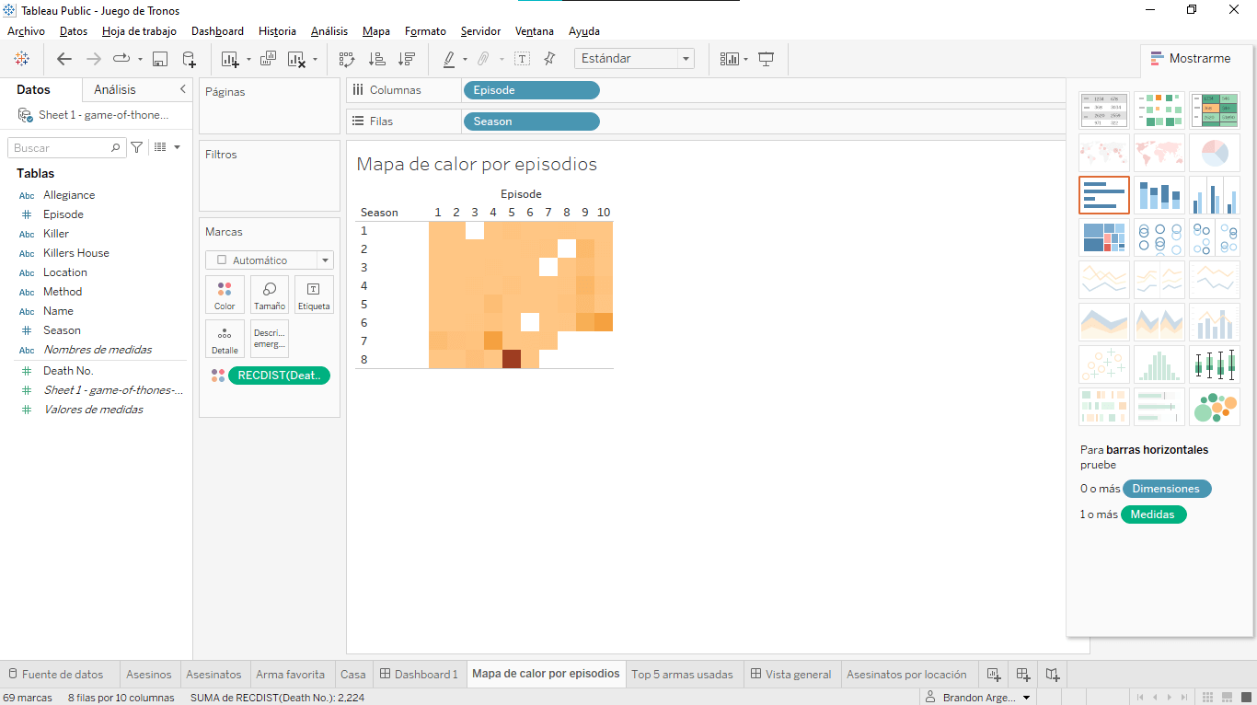
Task: Click the highlight pen icon in toolbar
Action: [449, 59]
